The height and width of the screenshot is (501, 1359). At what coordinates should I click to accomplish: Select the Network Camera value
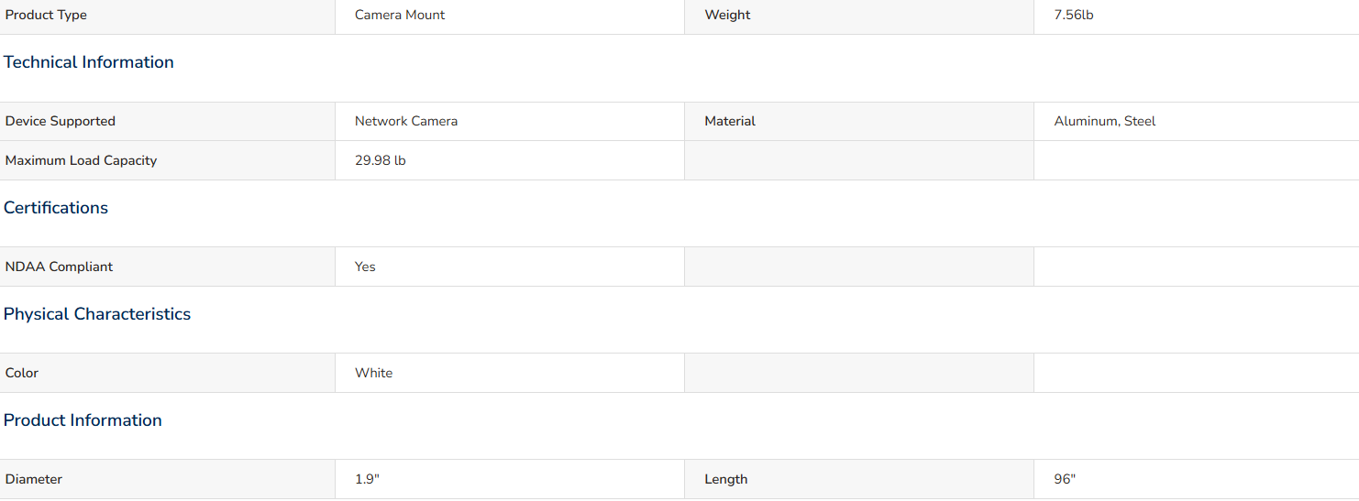pos(406,122)
